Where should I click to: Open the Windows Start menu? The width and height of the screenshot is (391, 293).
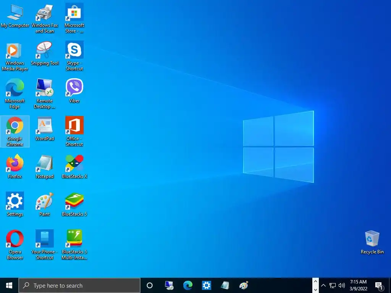click(x=9, y=285)
